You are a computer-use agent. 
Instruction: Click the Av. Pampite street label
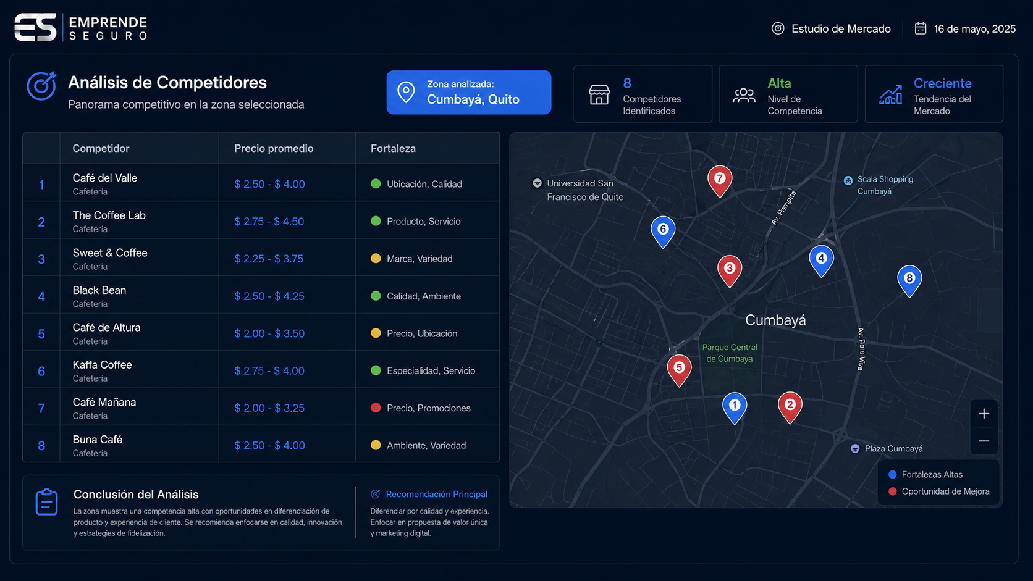coord(783,208)
